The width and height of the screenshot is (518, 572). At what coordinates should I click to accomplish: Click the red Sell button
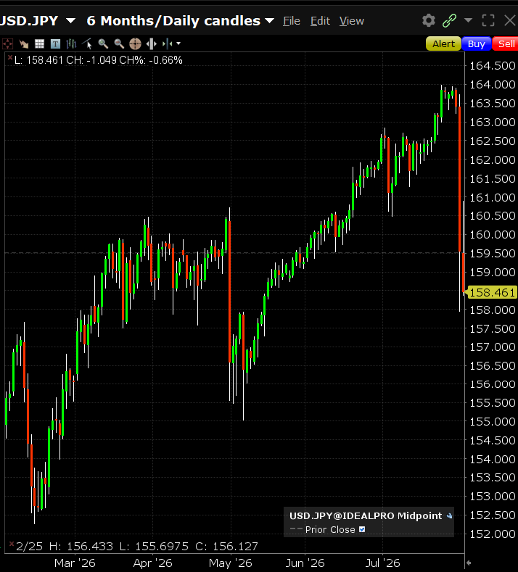(x=506, y=43)
